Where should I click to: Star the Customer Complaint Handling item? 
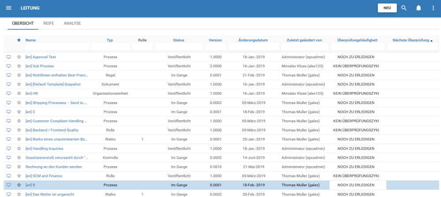point(19,121)
